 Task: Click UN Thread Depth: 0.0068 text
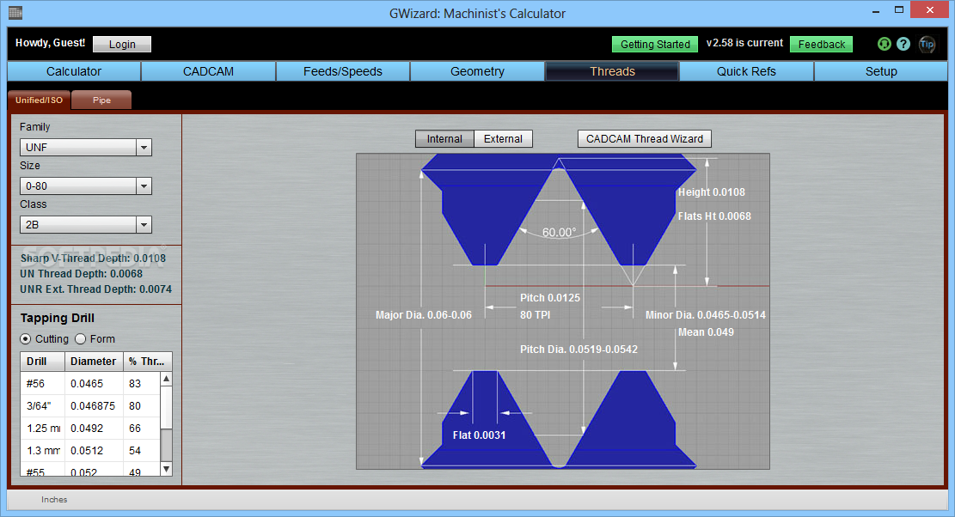click(x=81, y=274)
